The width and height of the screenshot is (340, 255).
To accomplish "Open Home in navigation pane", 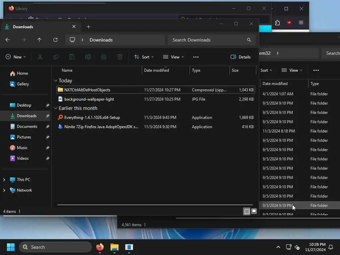I will (x=19, y=73).
